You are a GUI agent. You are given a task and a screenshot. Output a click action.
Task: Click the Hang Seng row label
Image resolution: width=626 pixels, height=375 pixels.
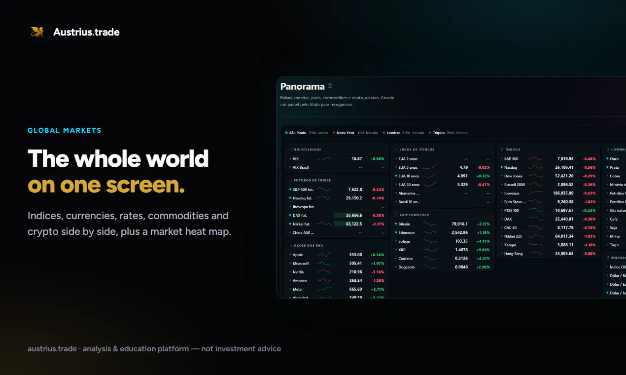[513, 254]
